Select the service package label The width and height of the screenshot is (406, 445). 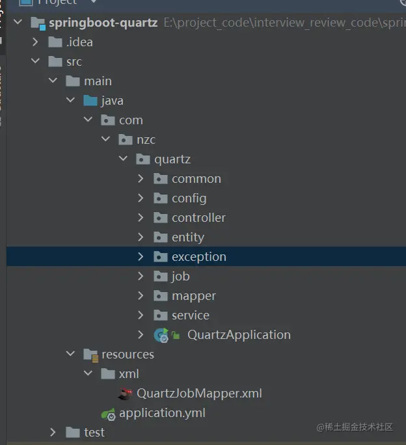[x=190, y=316]
